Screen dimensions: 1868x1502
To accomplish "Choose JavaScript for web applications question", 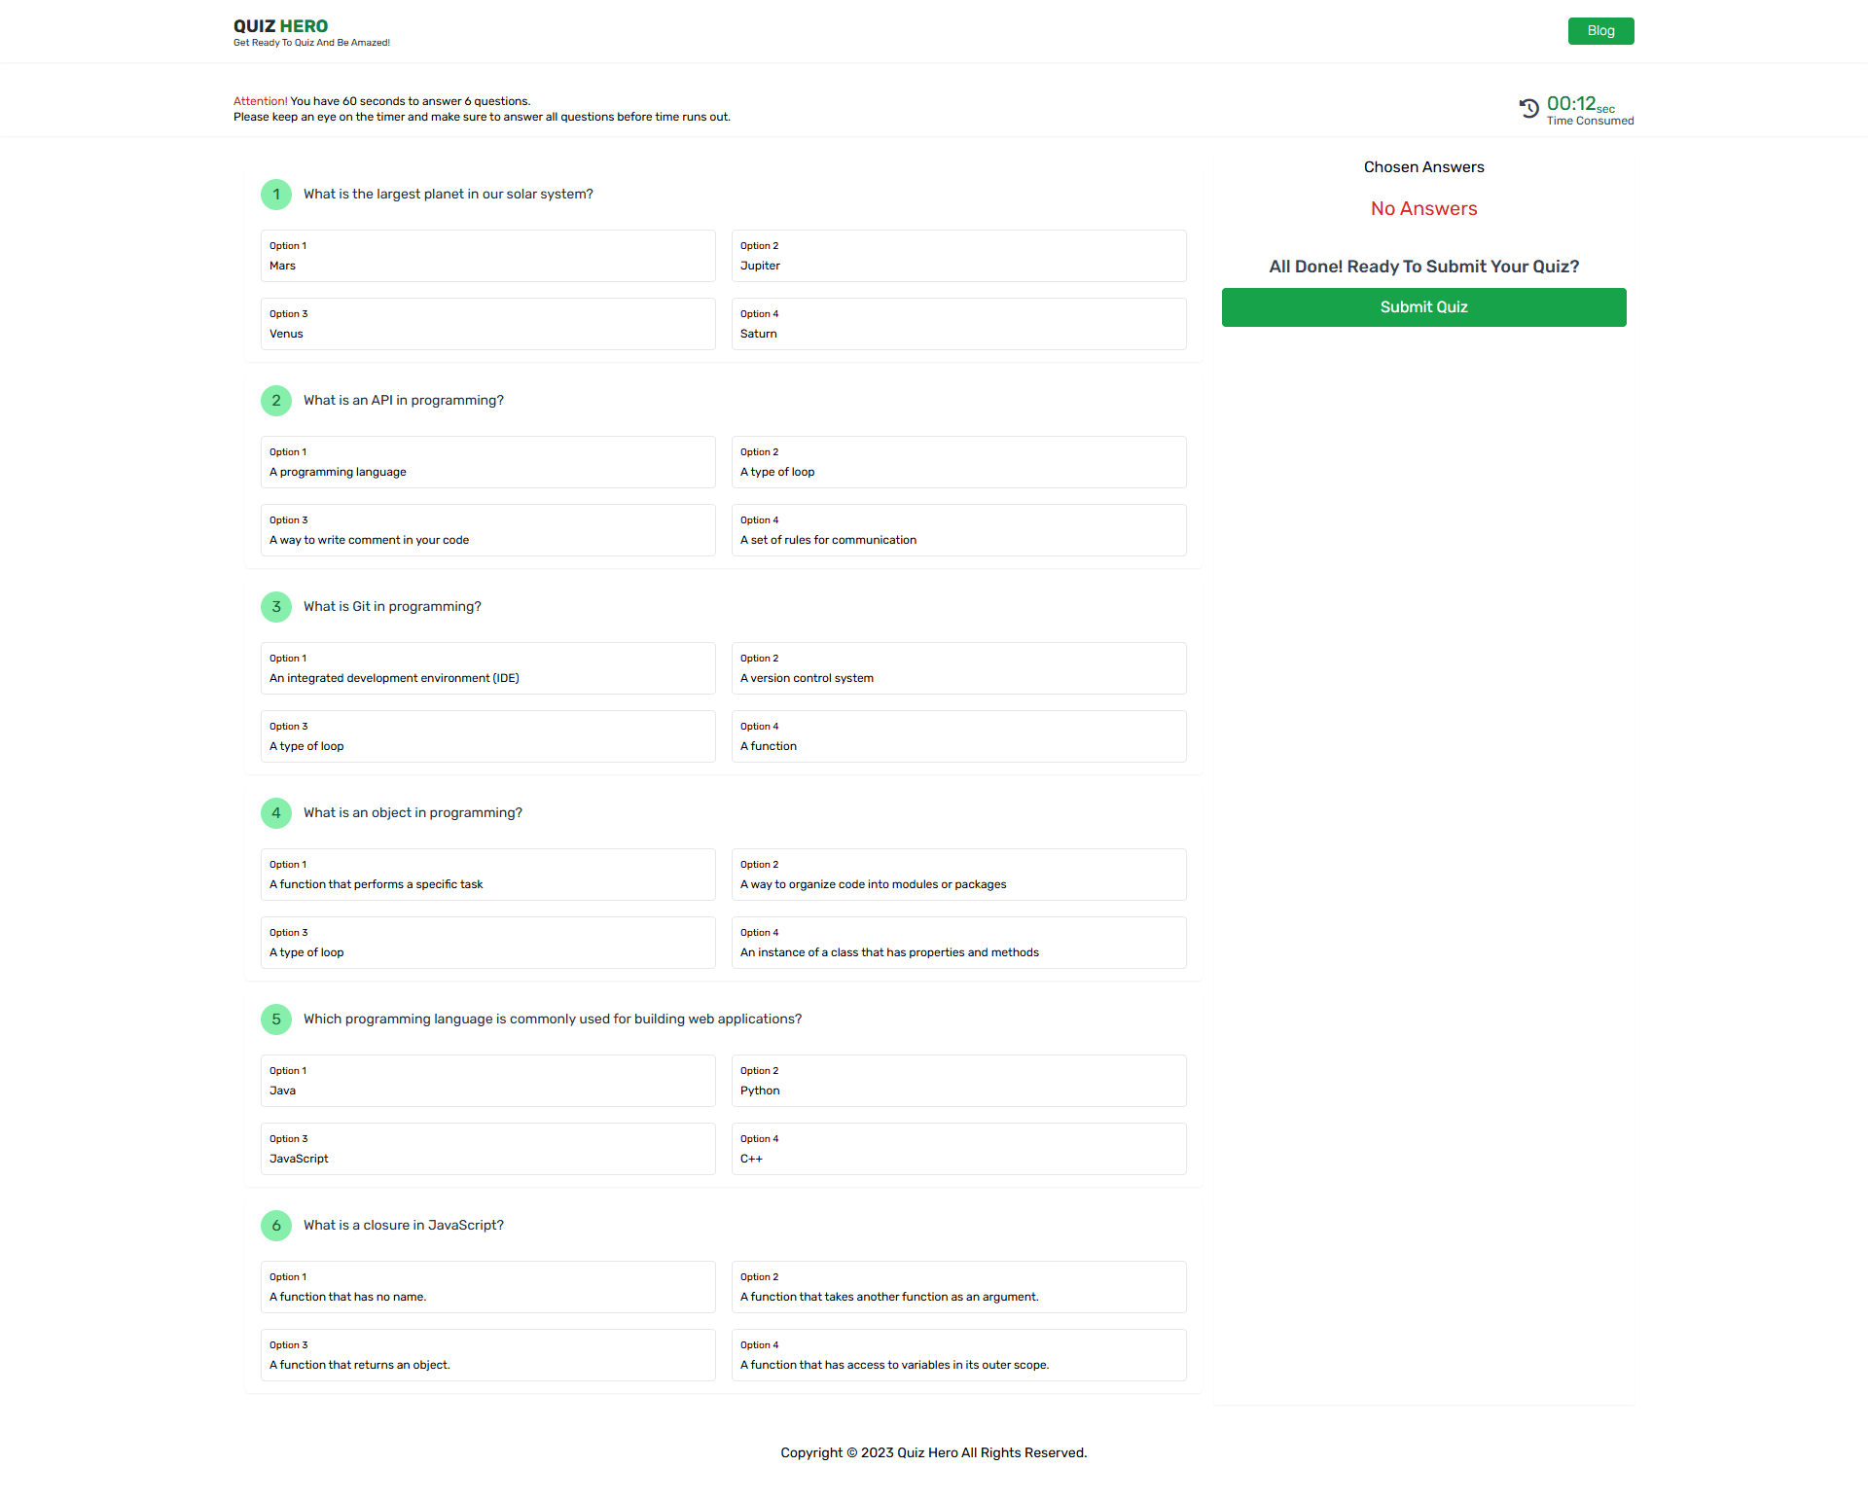I will (487, 1149).
